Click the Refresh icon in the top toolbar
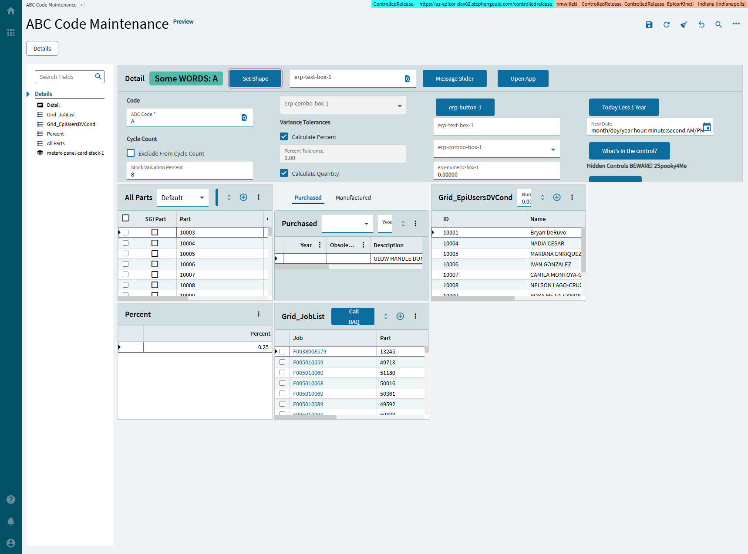This screenshot has height=554, width=748. 666,25
